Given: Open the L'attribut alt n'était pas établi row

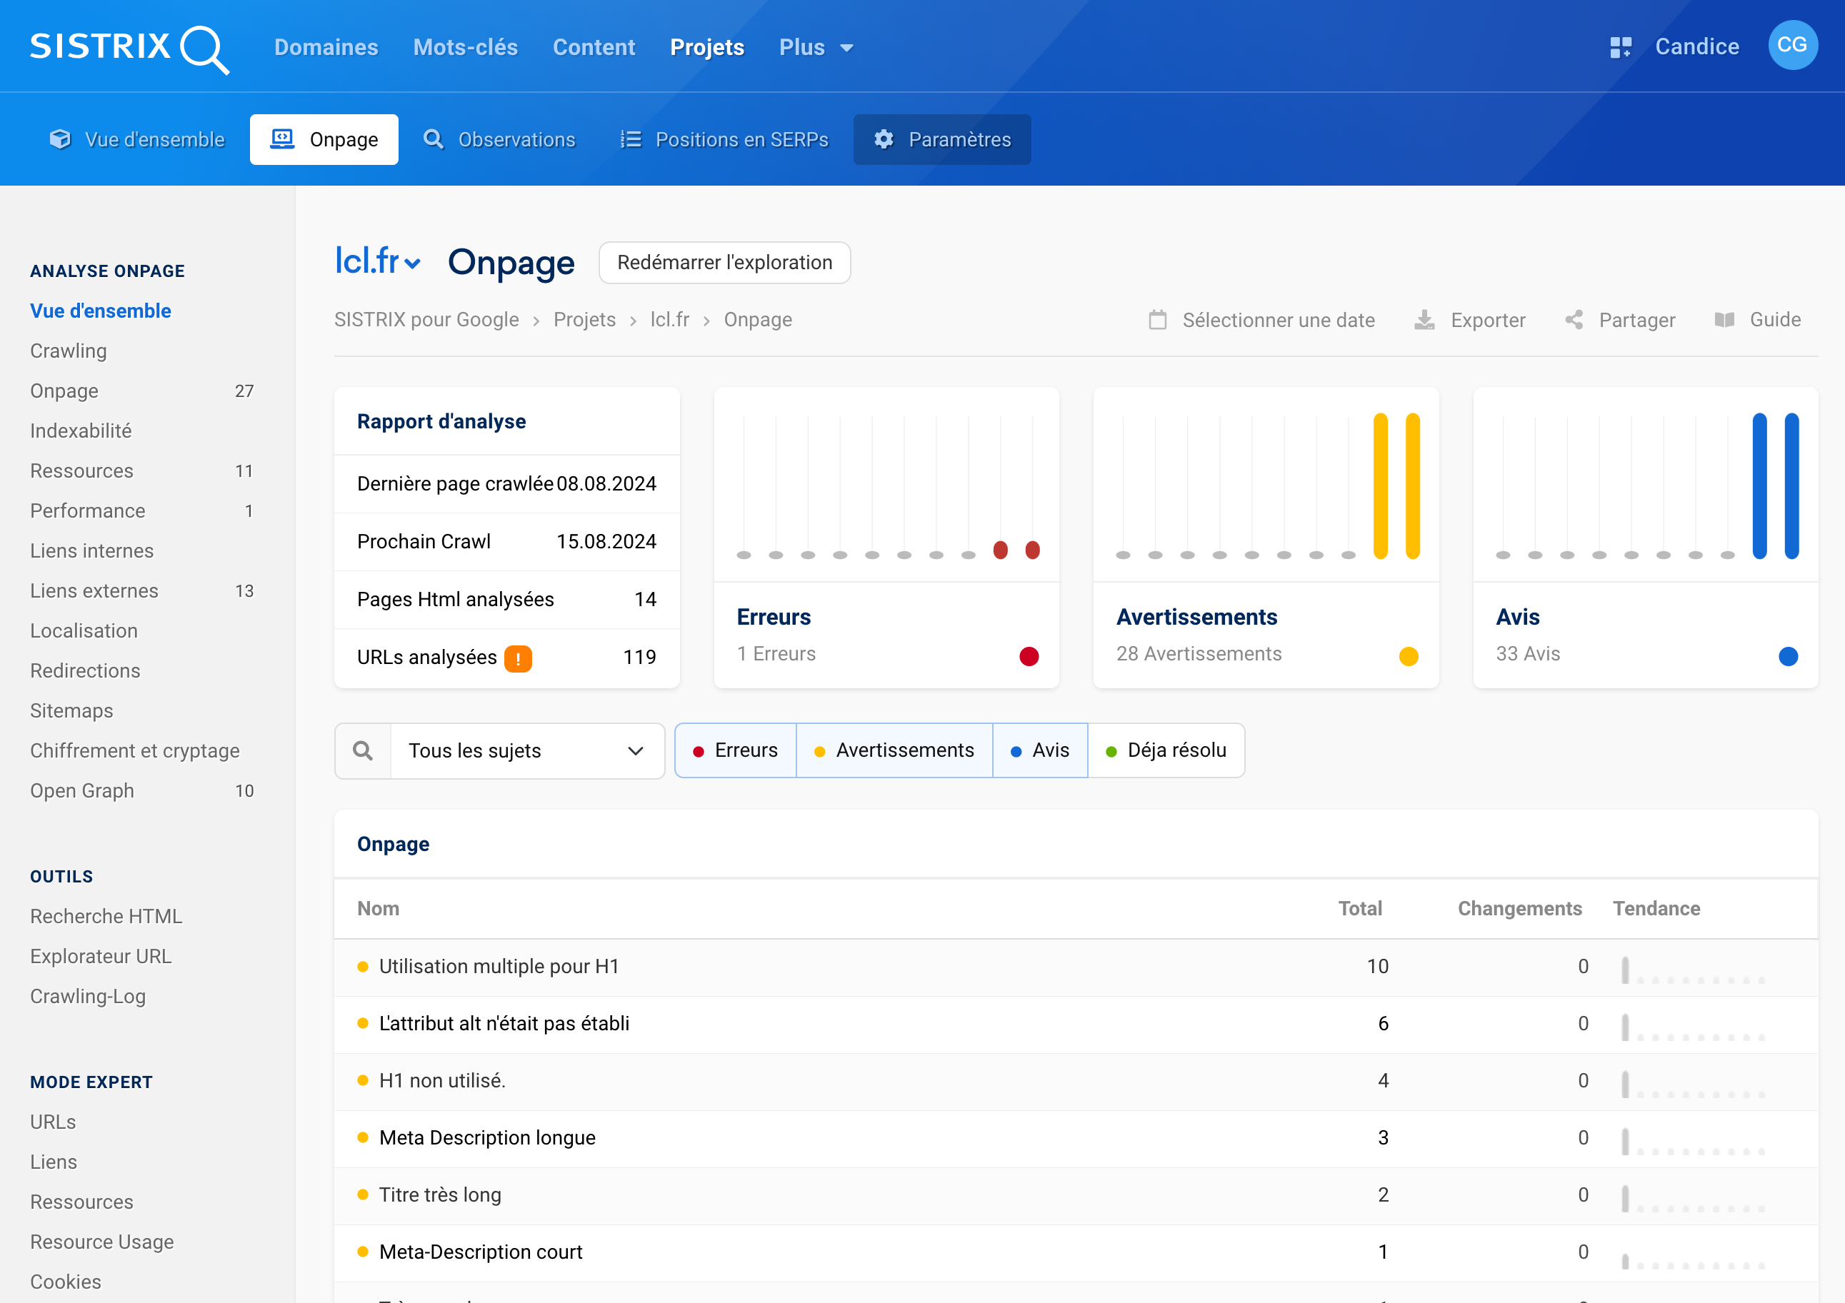Looking at the screenshot, I should (1076, 1023).
